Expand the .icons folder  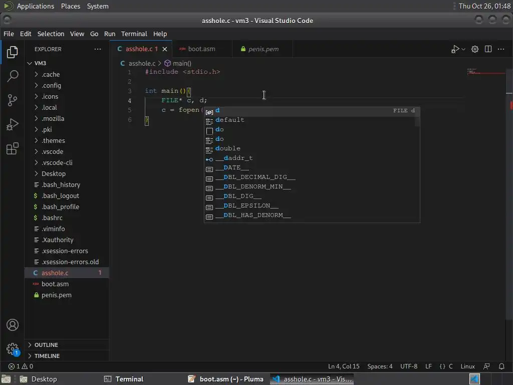pos(67,97)
